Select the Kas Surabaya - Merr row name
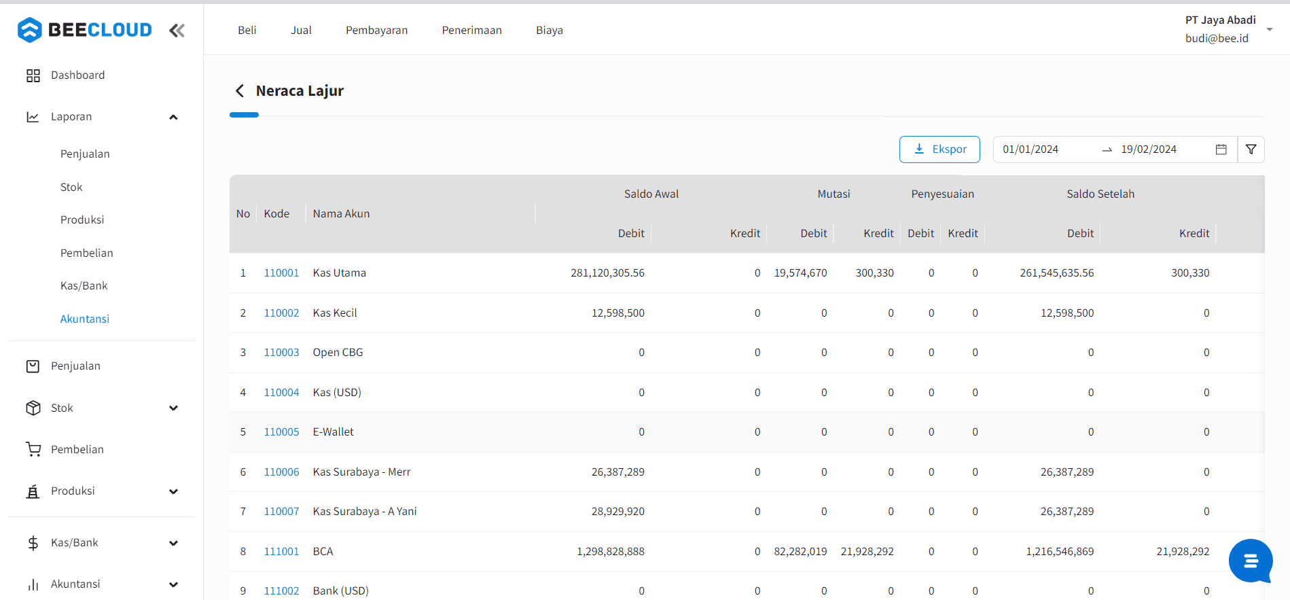1290x600 pixels. click(361, 472)
